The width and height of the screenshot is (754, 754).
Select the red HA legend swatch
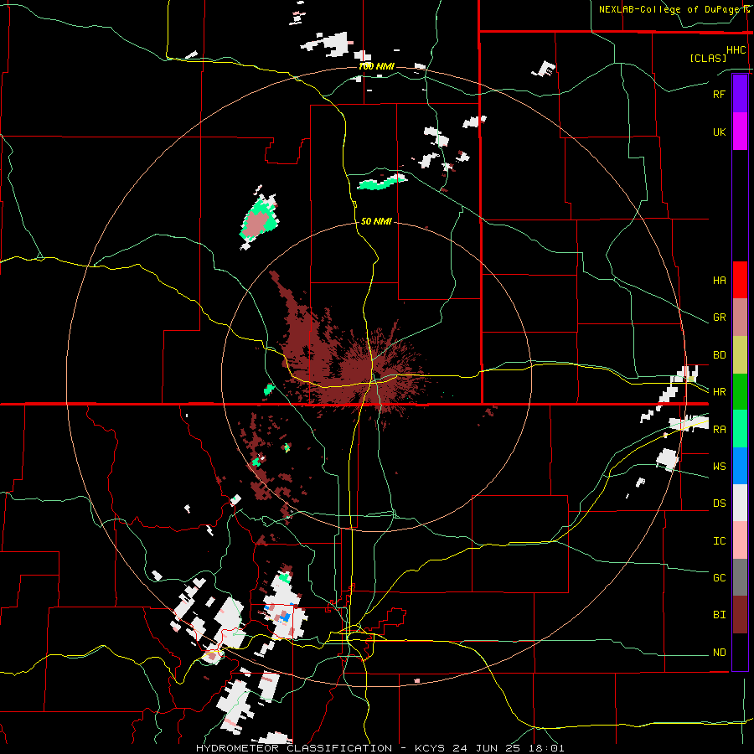tap(740, 280)
